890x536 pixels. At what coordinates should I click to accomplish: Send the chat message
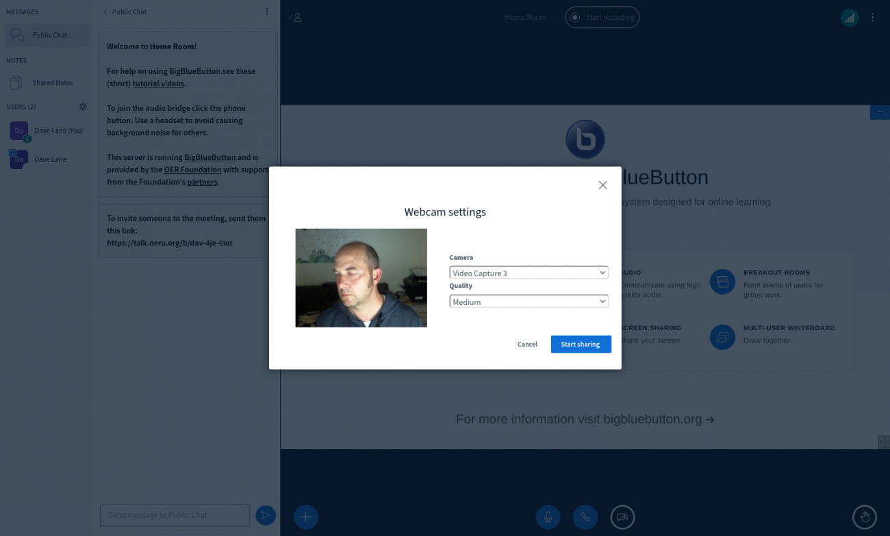click(266, 515)
